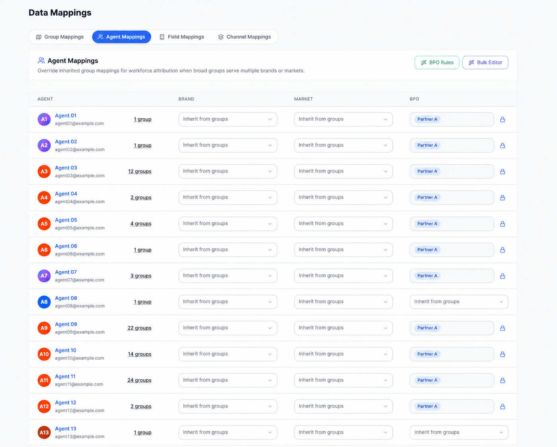Open Agent 10's Market dropdown
Viewport: 557px width, 447px height.
pos(343,354)
